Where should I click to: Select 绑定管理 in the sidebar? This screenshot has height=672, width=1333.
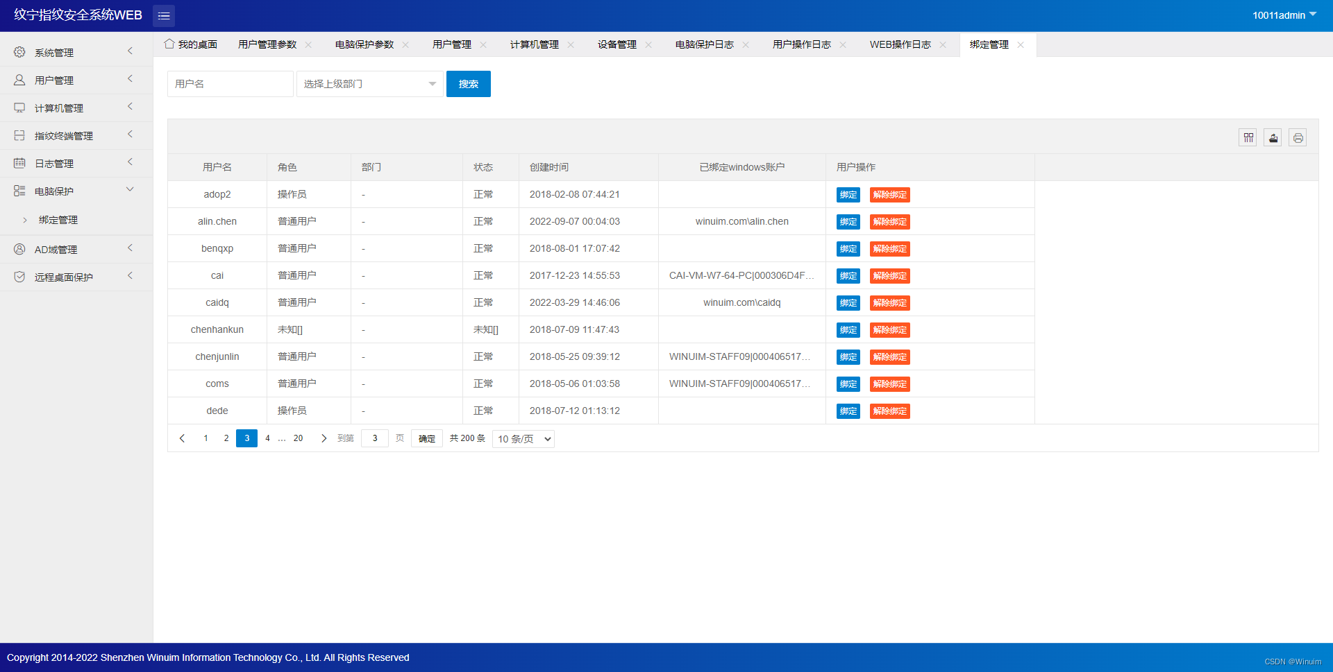58,220
